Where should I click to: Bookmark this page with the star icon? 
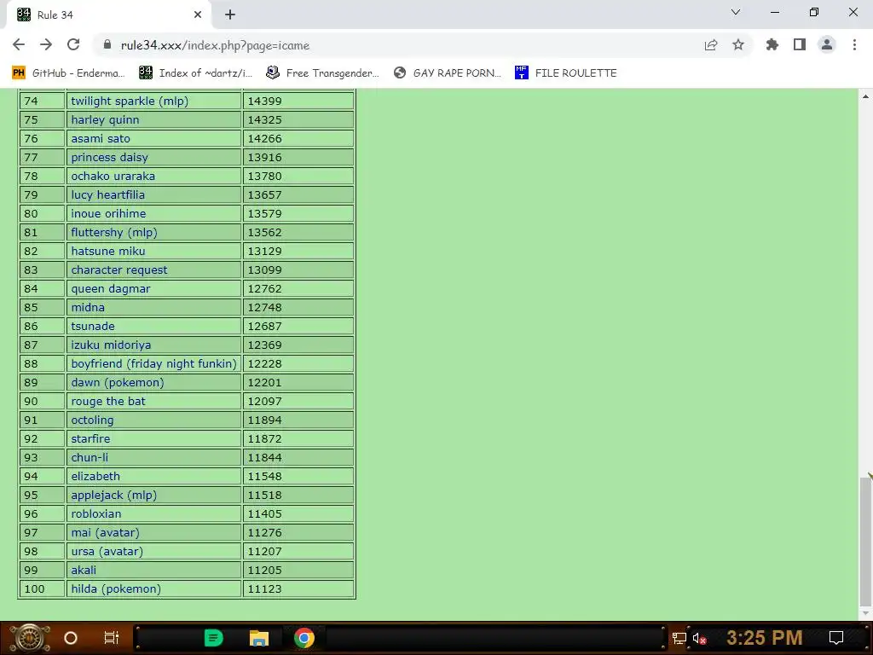tap(738, 45)
